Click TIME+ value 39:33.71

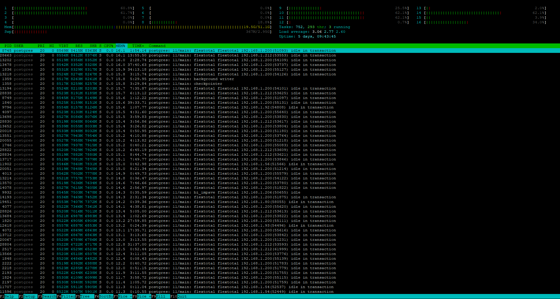pos(137,103)
